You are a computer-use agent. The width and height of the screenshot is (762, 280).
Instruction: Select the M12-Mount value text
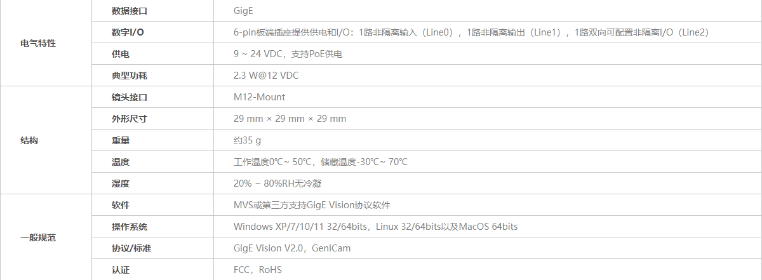(259, 97)
